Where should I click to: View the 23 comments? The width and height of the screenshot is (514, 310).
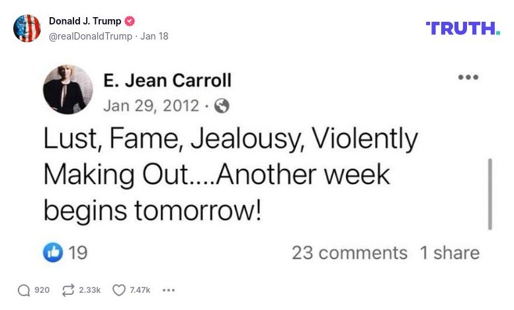tap(349, 253)
